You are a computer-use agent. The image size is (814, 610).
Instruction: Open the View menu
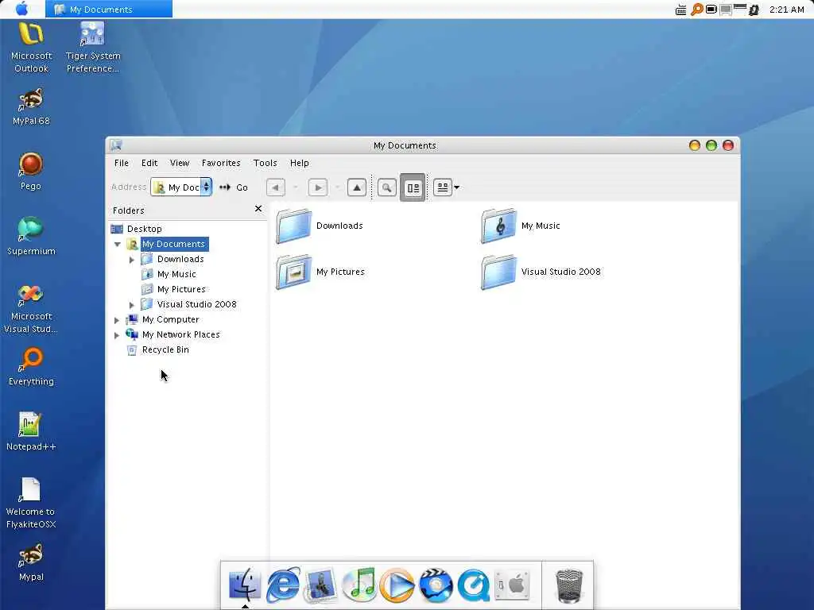180,163
